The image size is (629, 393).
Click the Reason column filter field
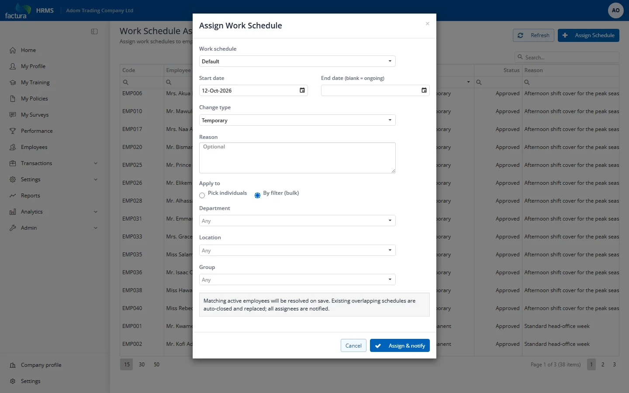click(x=570, y=82)
